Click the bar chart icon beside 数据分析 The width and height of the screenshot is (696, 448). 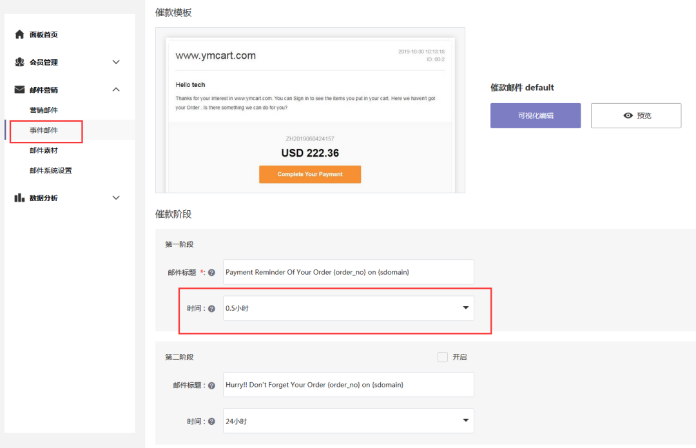point(19,198)
